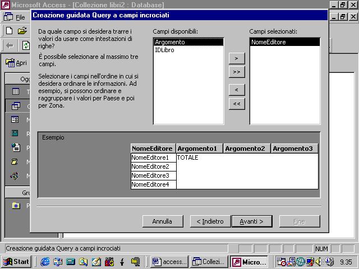Cancel the wizard with Annulla
Viewport: 359px width, 269px height.
pyautogui.click(x=162, y=221)
